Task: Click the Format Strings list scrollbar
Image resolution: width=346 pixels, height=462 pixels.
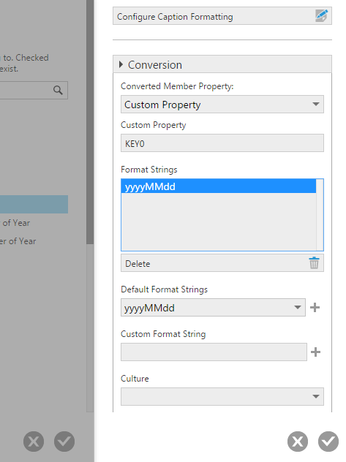Action: 320,215
